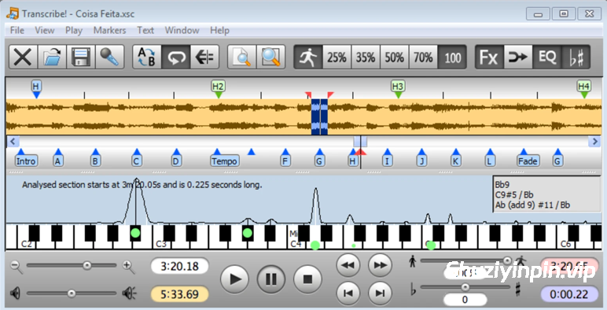Adjust the volume slider handle
607x310 pixels.
pyautogui.click(x=72, y=293)
